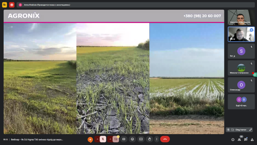Click the webinar title text in the bottom bar
The height and width of the screenshot is (145, 257).
coord(37,140)
